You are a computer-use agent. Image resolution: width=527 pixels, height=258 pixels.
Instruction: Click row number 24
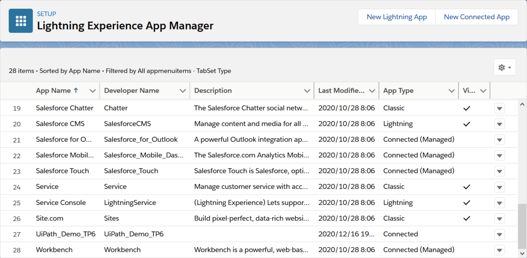[x=17, y=187]
